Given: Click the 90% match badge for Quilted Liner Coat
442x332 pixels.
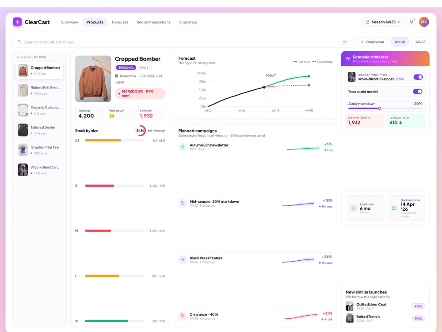Looking at the screenshot, I should (x=418, y=306).
